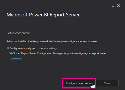Screen dimensions: 125x90
Task: Click the text 'Setup has installed the files you need'
Action: pos(27,41)
